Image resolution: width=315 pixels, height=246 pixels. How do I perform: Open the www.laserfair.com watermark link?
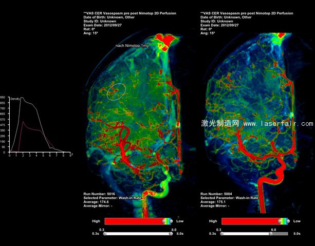(278, 124)
